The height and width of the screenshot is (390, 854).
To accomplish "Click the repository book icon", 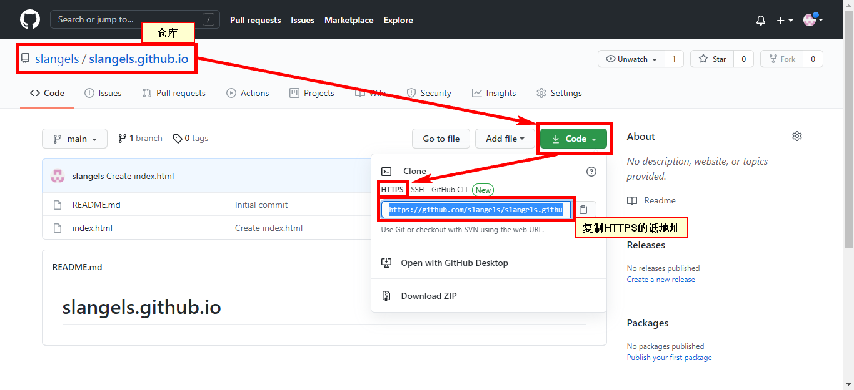I will point(25,59).
